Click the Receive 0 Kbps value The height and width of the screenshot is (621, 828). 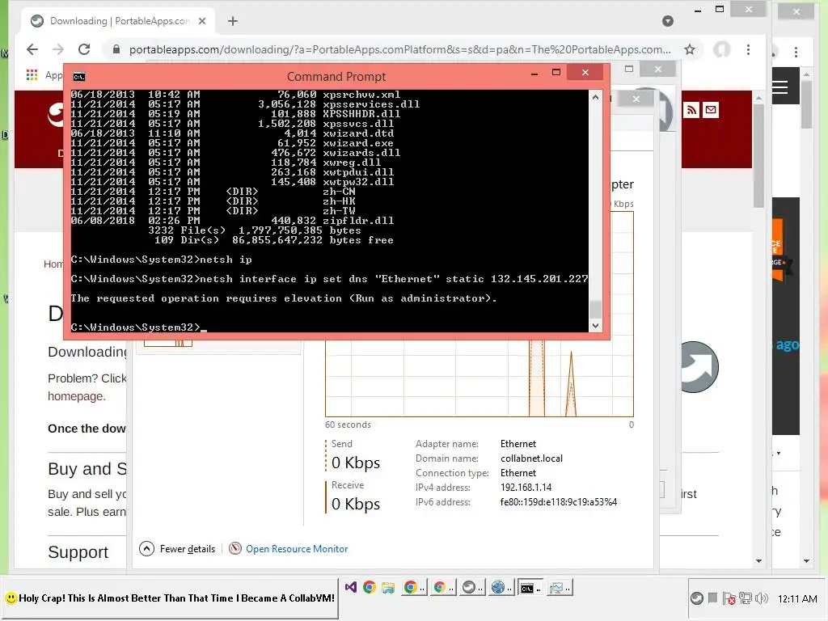tap(356, 504)
